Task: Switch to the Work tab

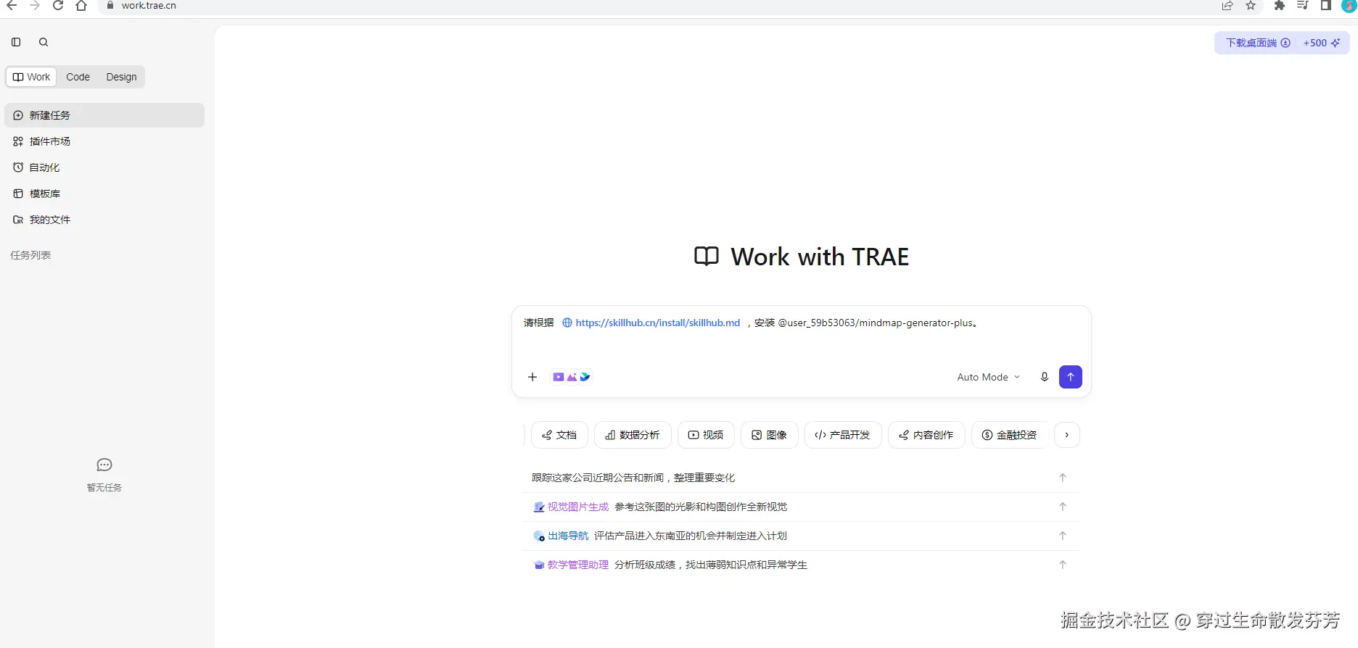Action: 31,77
